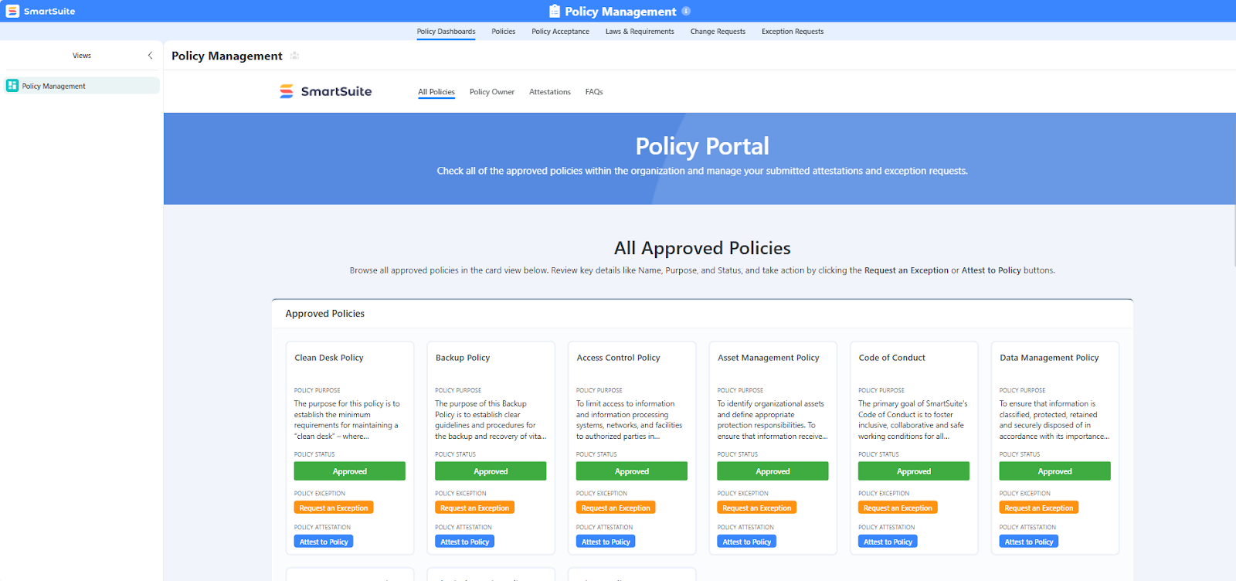Screen dimensions: 1236x581
Task: Go to the Exception Requests tab
Action: (x=792, y=32)
